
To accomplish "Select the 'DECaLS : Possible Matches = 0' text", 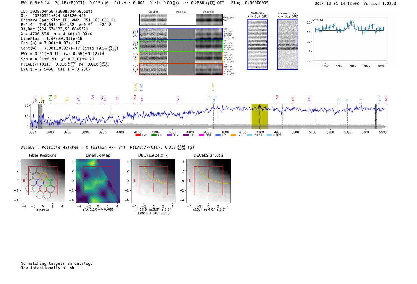I will click(55, 148).
